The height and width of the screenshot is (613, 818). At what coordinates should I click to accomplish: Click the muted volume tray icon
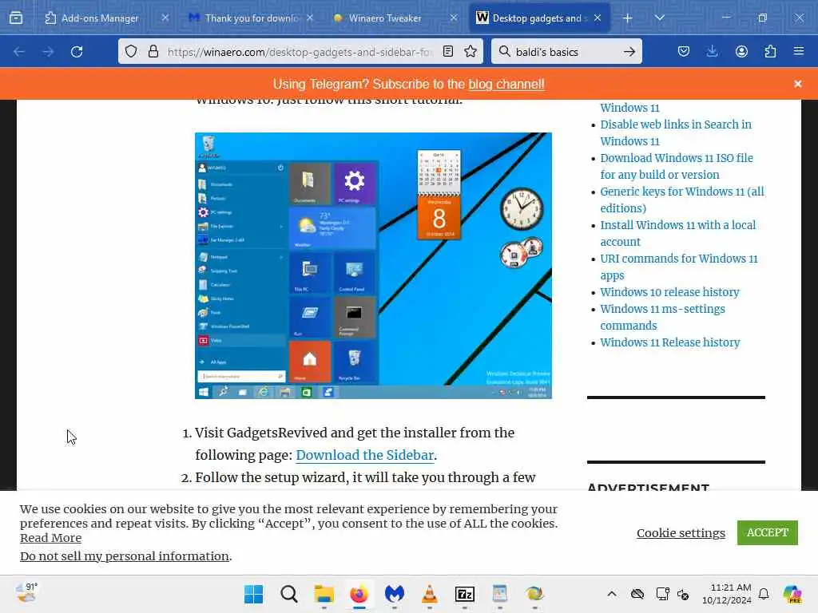[x=683, y=594]
